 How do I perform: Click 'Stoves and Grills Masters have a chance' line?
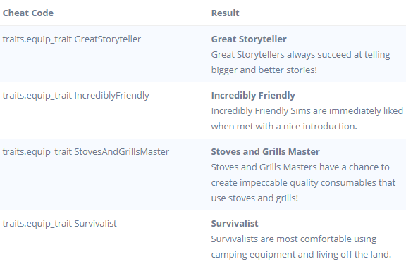(x=300, y=167)
